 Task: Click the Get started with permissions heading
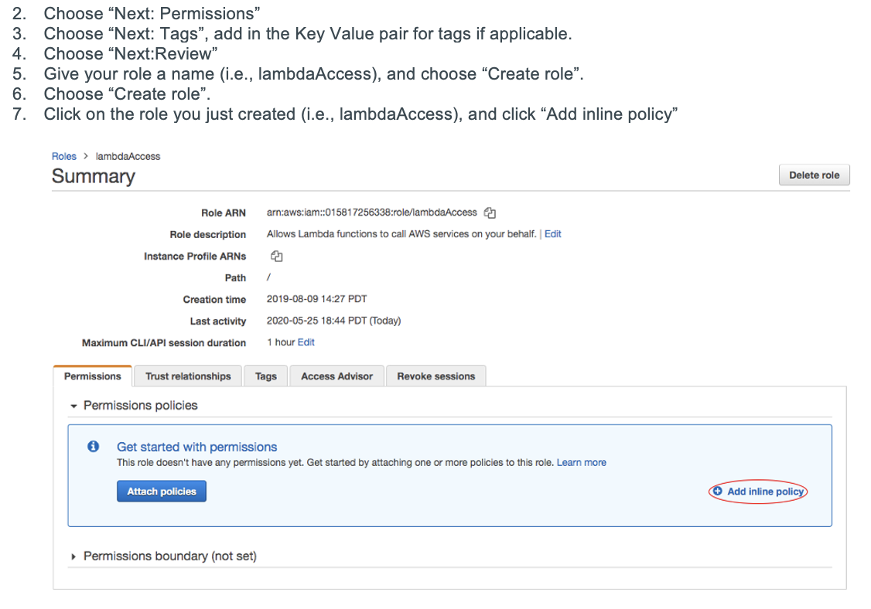196,447
